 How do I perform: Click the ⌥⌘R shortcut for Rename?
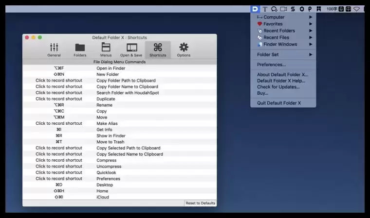tap(59, 105)
